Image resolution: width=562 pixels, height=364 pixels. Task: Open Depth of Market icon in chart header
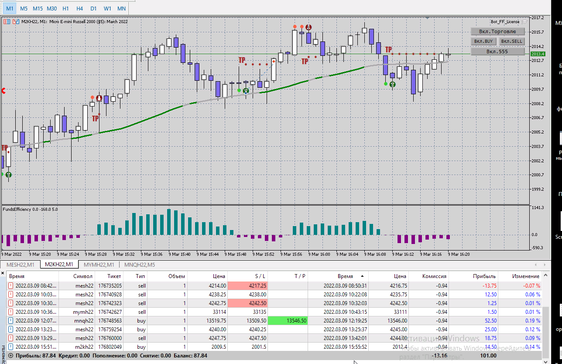coord(7,21)
